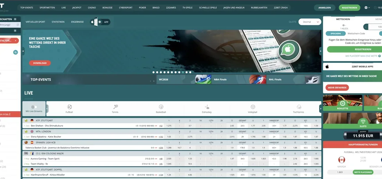The height and width of the screenshot is (179, 382).
Task: Expand +134 markets for Hanfmann/Struff match
Action: pyautogui.click(x=160, y=175)
